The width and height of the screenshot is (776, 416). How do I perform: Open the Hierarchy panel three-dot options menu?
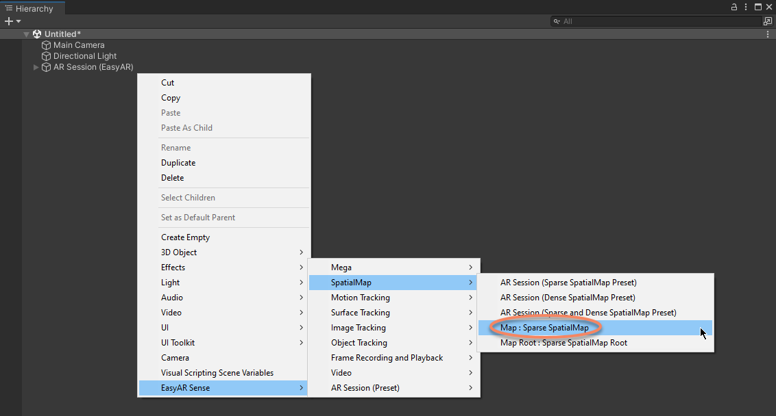tap(745, 8)
